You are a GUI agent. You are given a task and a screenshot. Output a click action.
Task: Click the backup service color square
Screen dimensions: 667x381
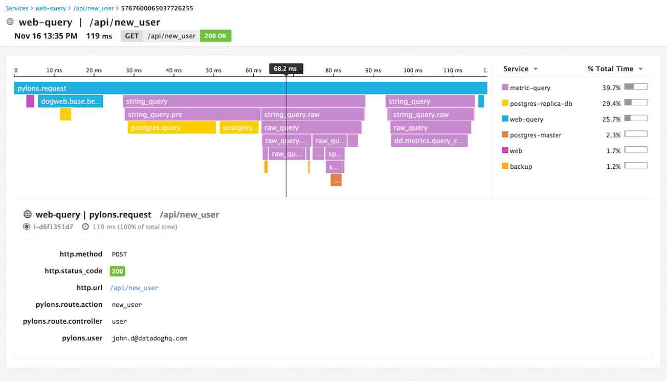pos(505,166)
